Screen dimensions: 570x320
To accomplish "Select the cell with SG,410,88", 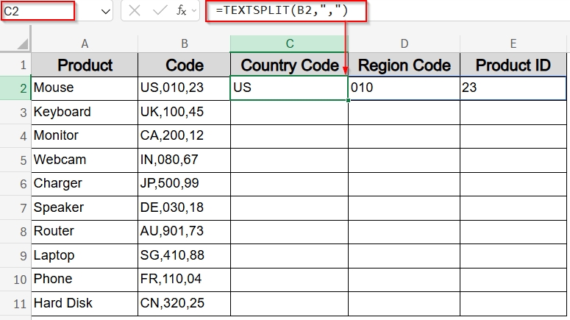I will 184,256.
